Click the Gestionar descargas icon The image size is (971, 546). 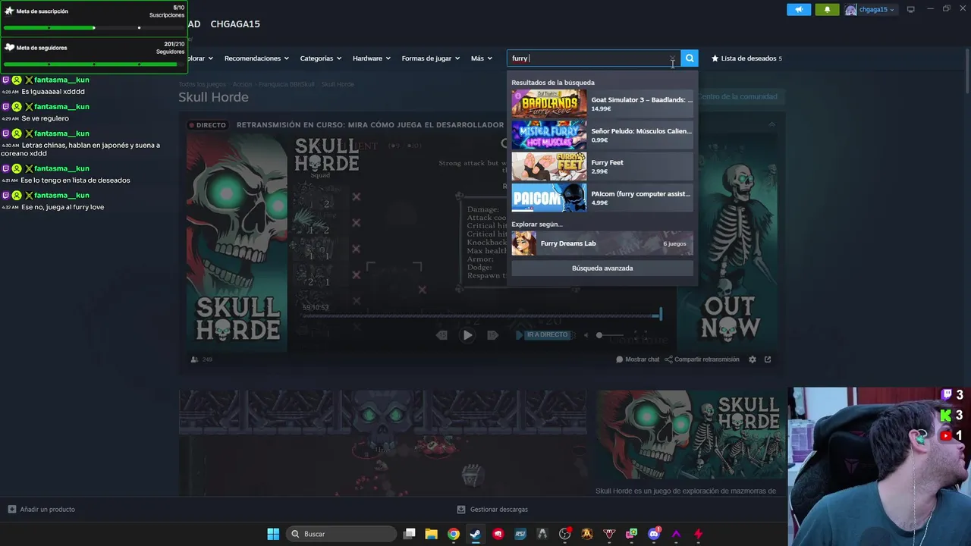(461, 510)
